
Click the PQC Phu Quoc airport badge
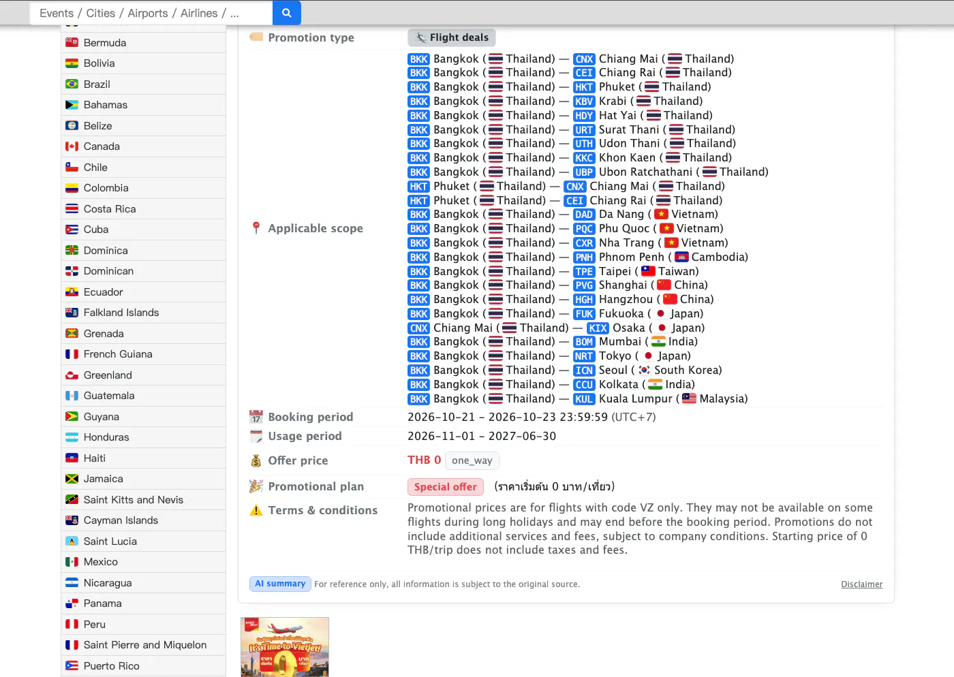point(584,229)
